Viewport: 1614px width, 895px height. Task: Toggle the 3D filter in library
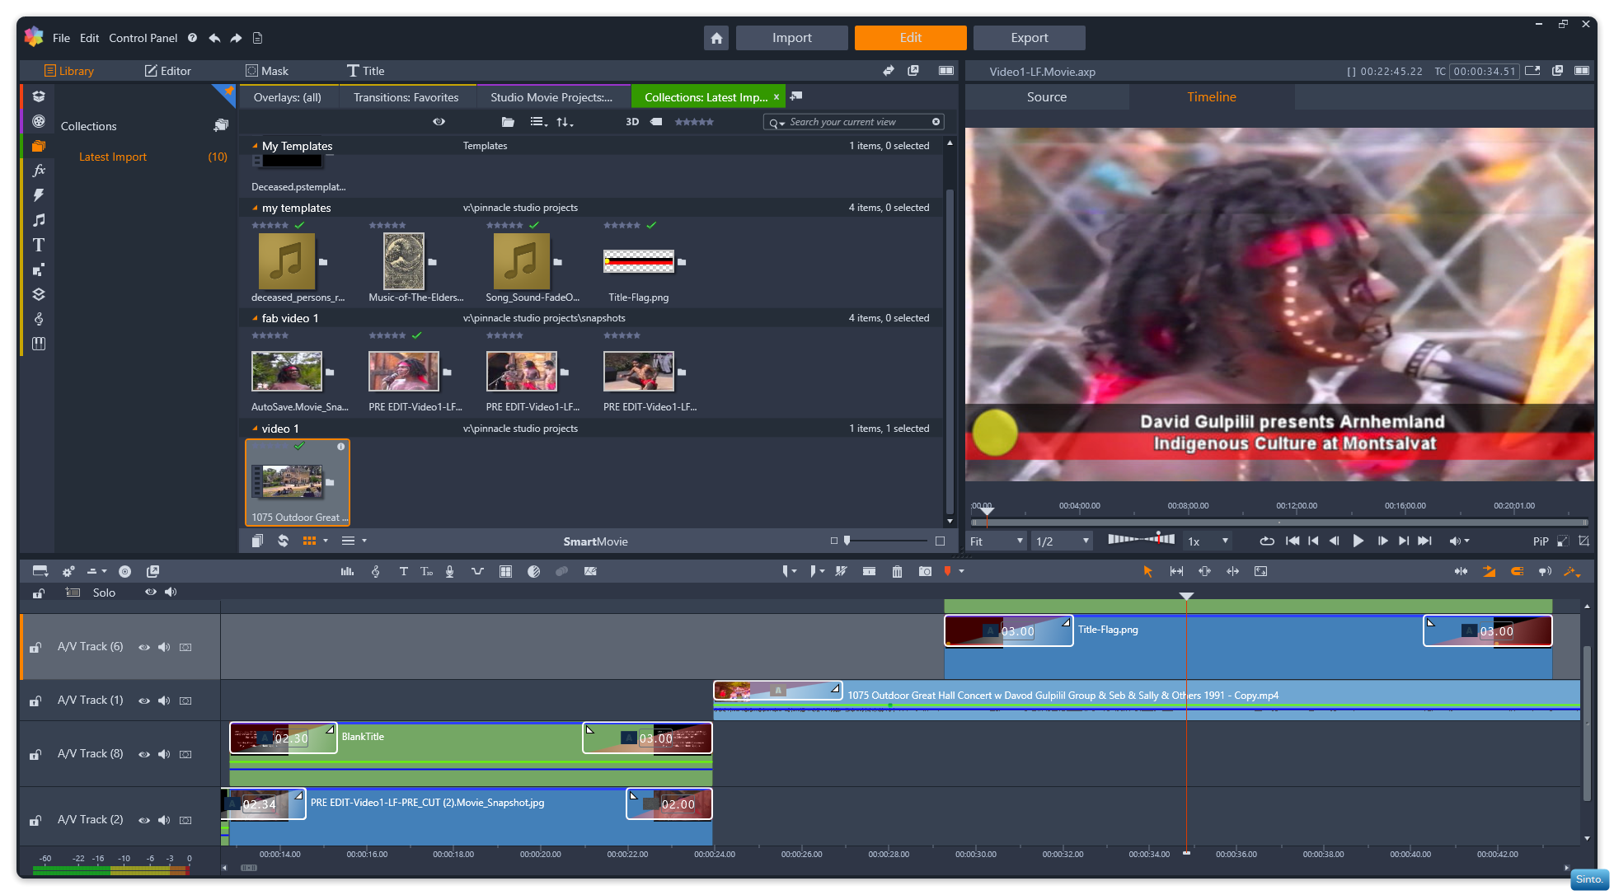click(x=632, y=122)
